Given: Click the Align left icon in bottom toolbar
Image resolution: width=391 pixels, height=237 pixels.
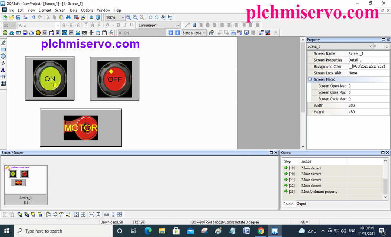Looking at the screenshot, I should [48, 214].
